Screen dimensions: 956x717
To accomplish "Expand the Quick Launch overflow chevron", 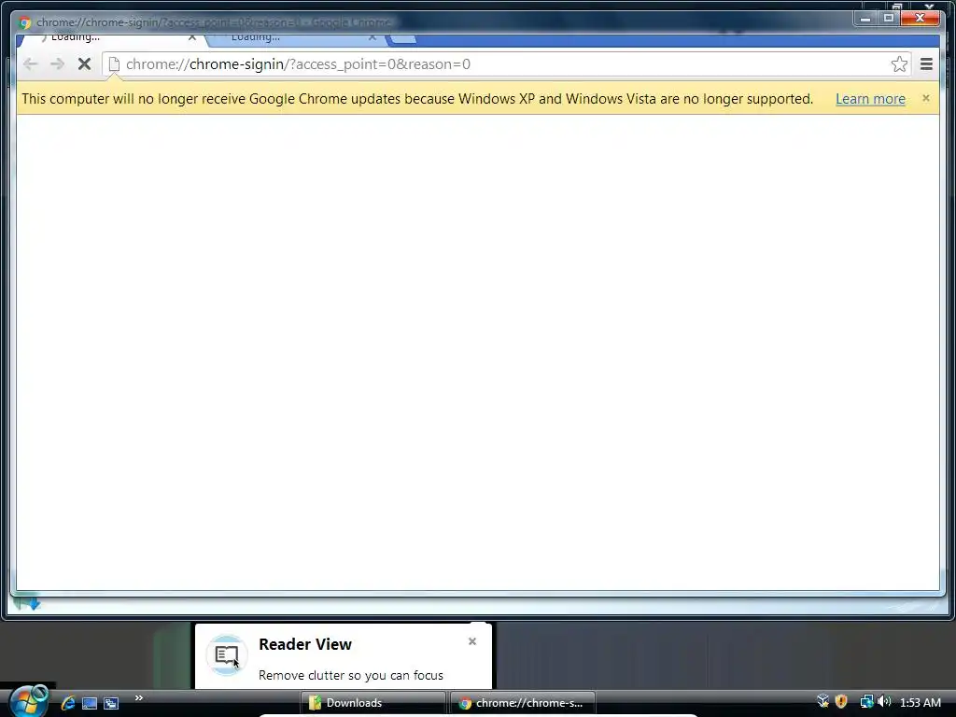I will click(x=139, y=698).
